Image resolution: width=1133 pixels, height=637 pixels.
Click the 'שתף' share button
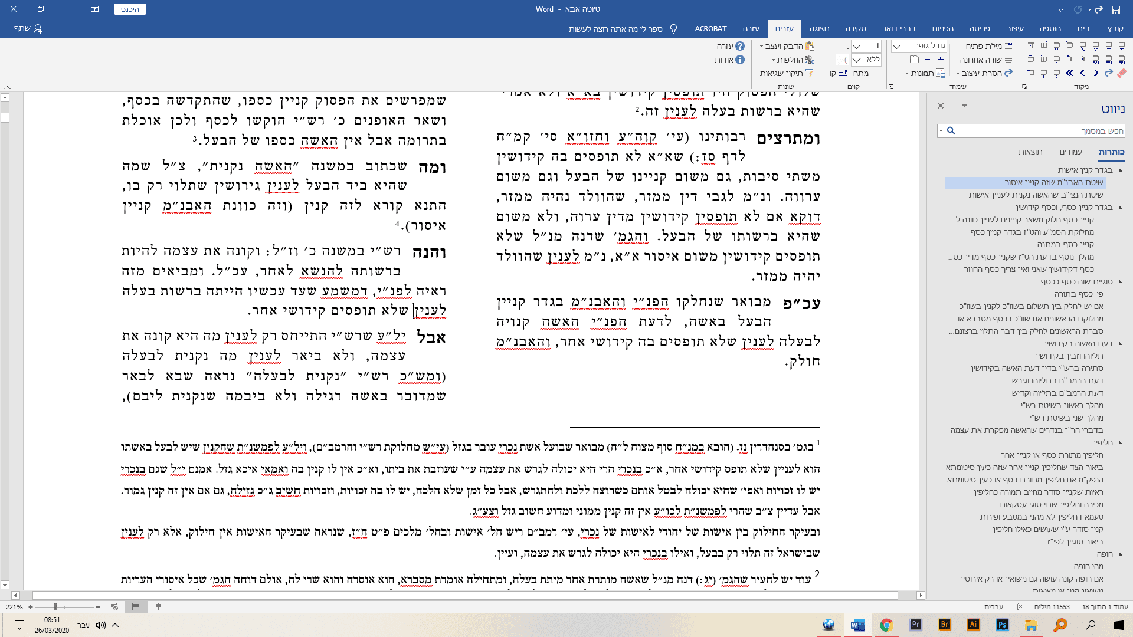[x=28, y=28]
